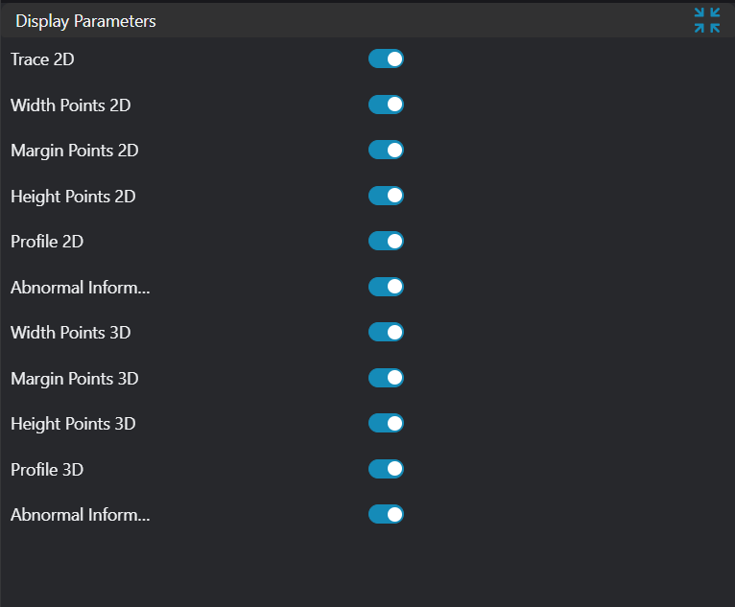This screenshot has height=607, width=735.
Task: Click the Trace 2D label text
Action: tap(42, 59)
